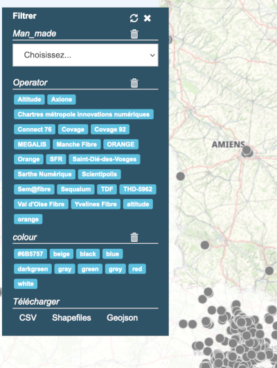Pick the #6B5757 colour tag
Viewport: 277px width, 368px height.
click(30, 254)
